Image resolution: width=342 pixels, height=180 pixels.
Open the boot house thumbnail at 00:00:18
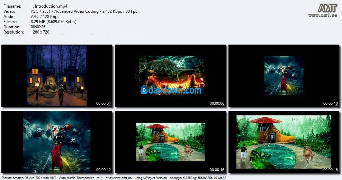[284, 142]
